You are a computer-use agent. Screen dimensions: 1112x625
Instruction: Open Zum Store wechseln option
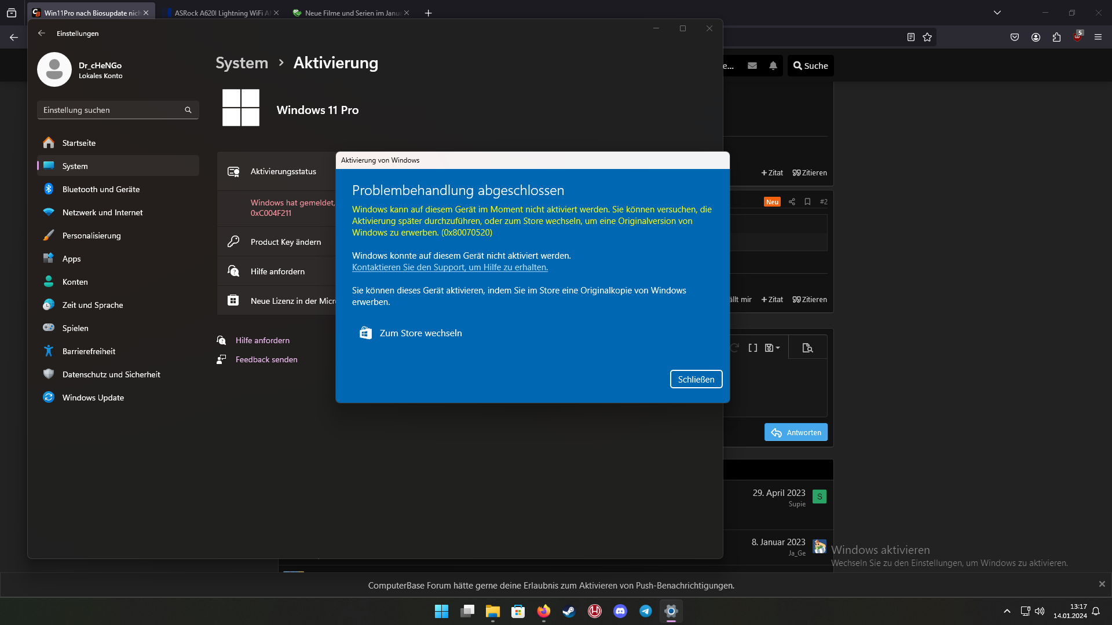(x=420, y=333)
